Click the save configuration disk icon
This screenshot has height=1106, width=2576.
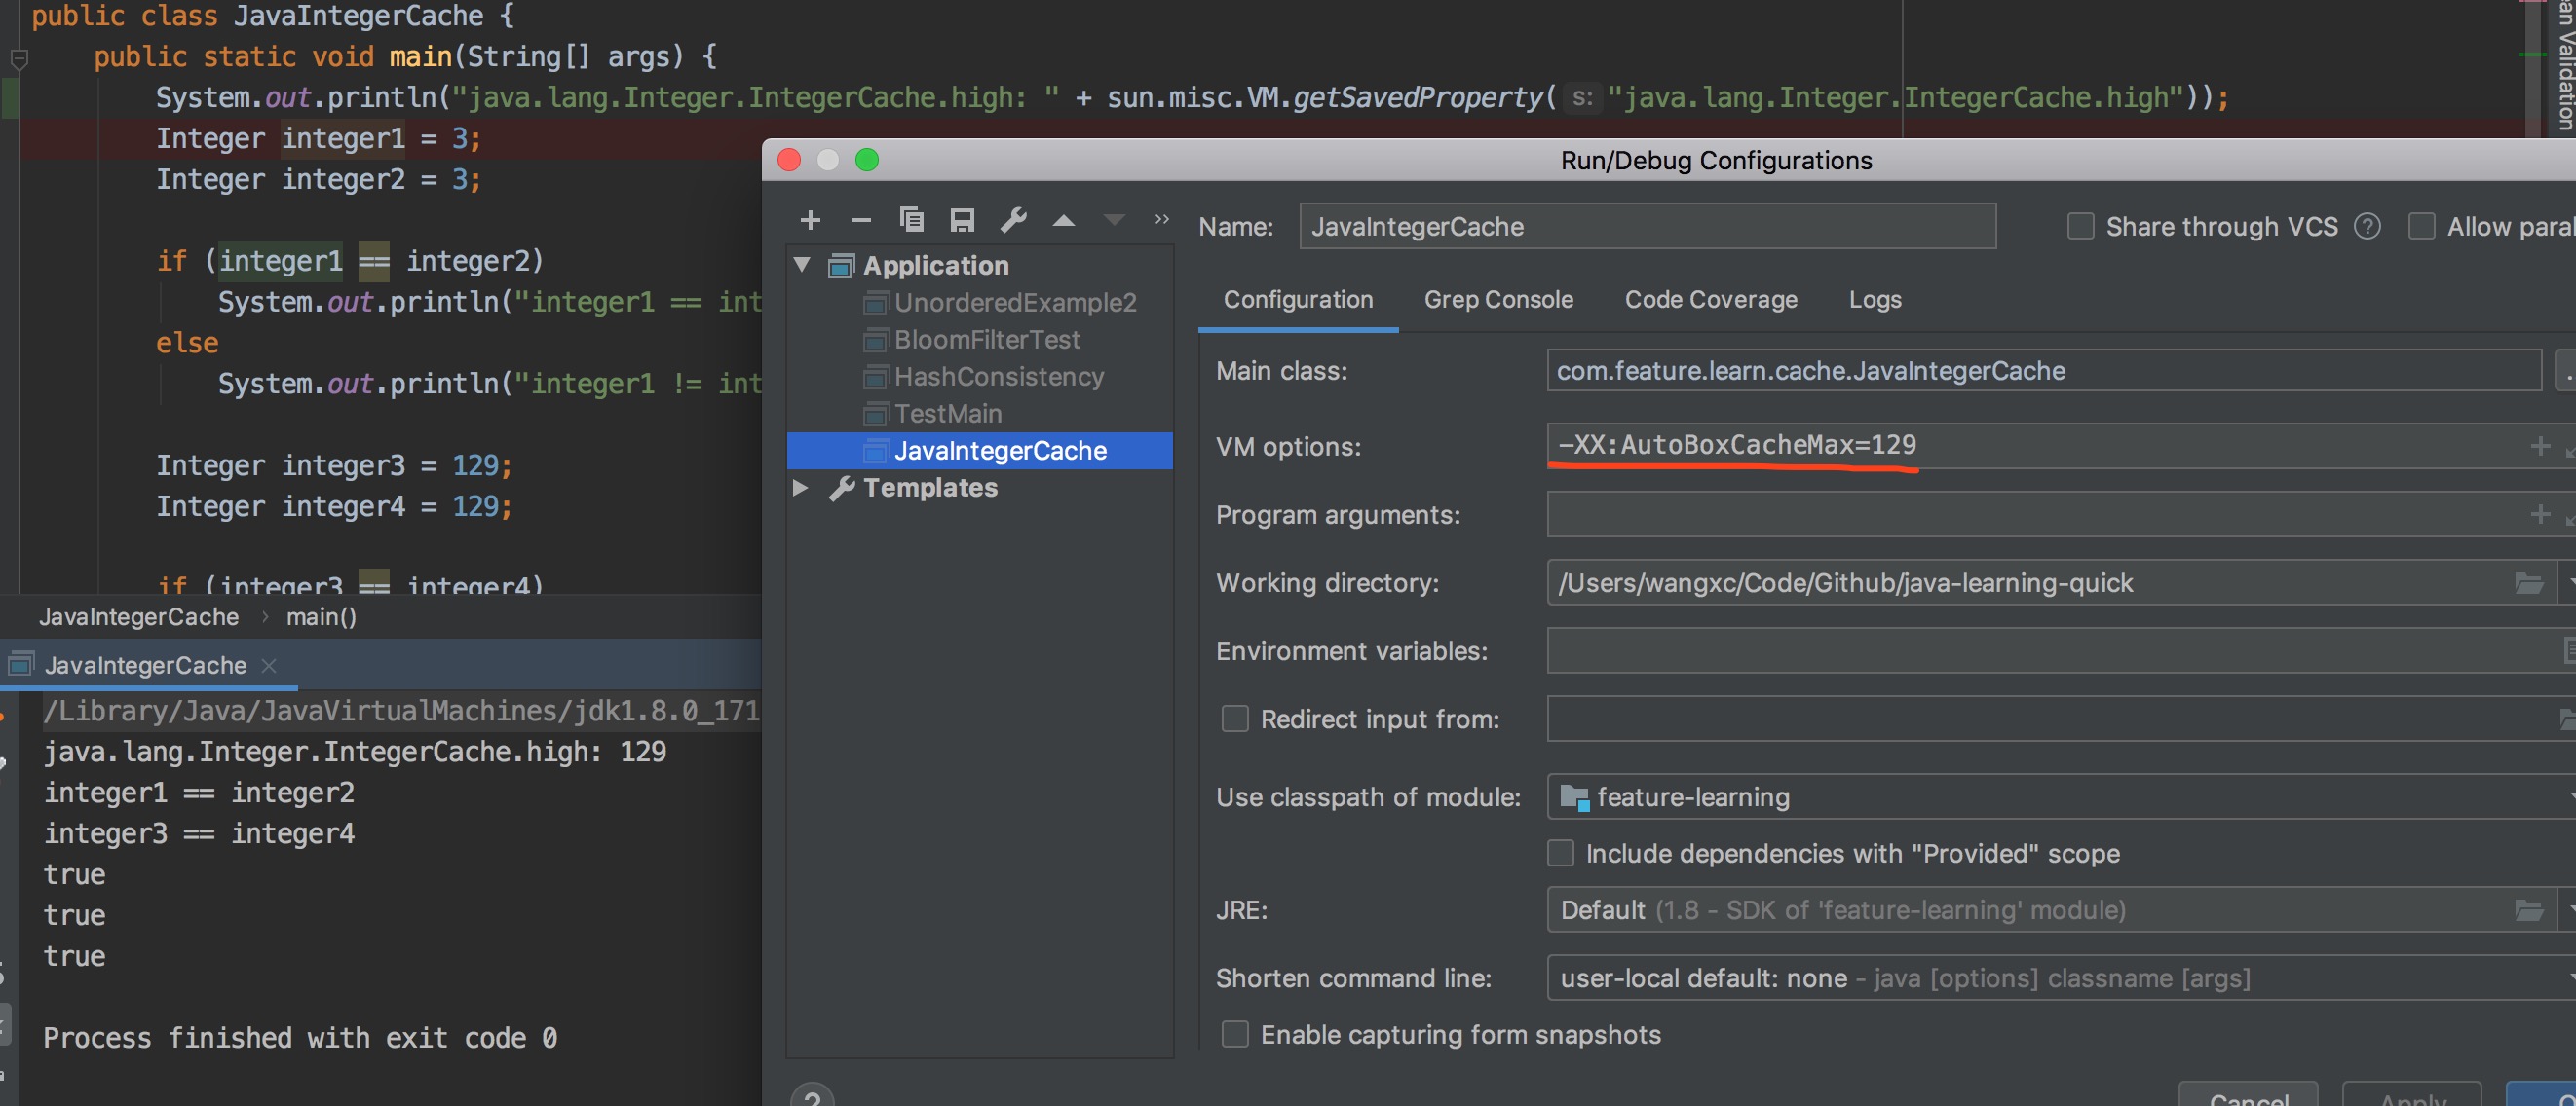[x=962, y=220]
